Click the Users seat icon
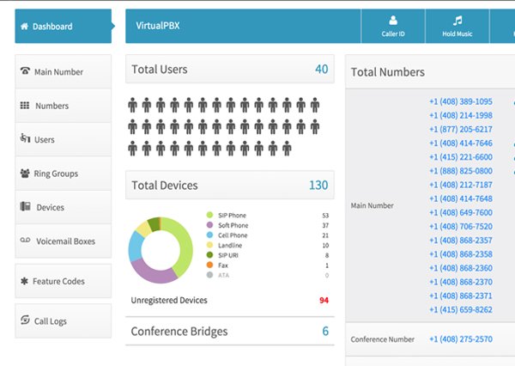 [25, 138]
